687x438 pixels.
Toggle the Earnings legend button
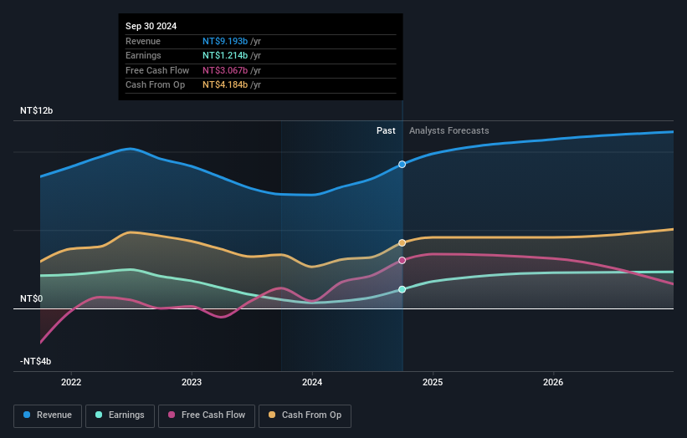(x=120, y=415)
